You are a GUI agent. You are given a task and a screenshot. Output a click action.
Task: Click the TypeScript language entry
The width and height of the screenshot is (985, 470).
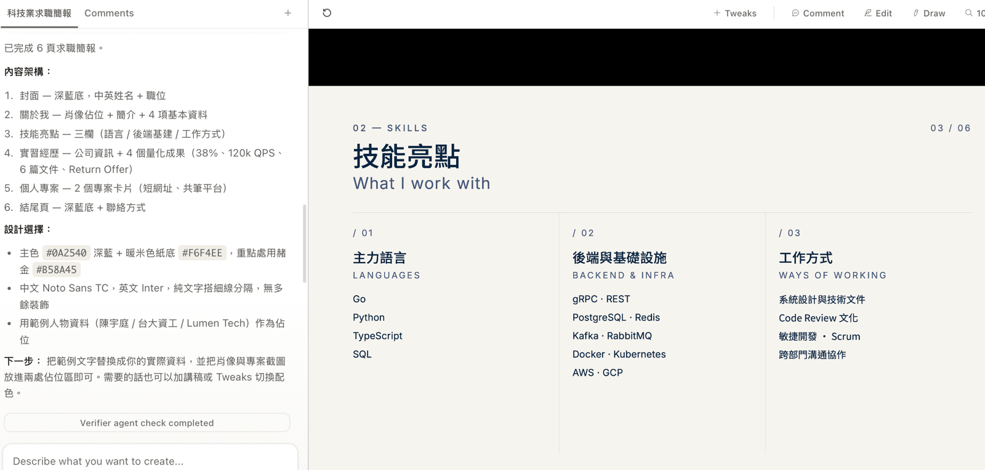coord(377,336)
